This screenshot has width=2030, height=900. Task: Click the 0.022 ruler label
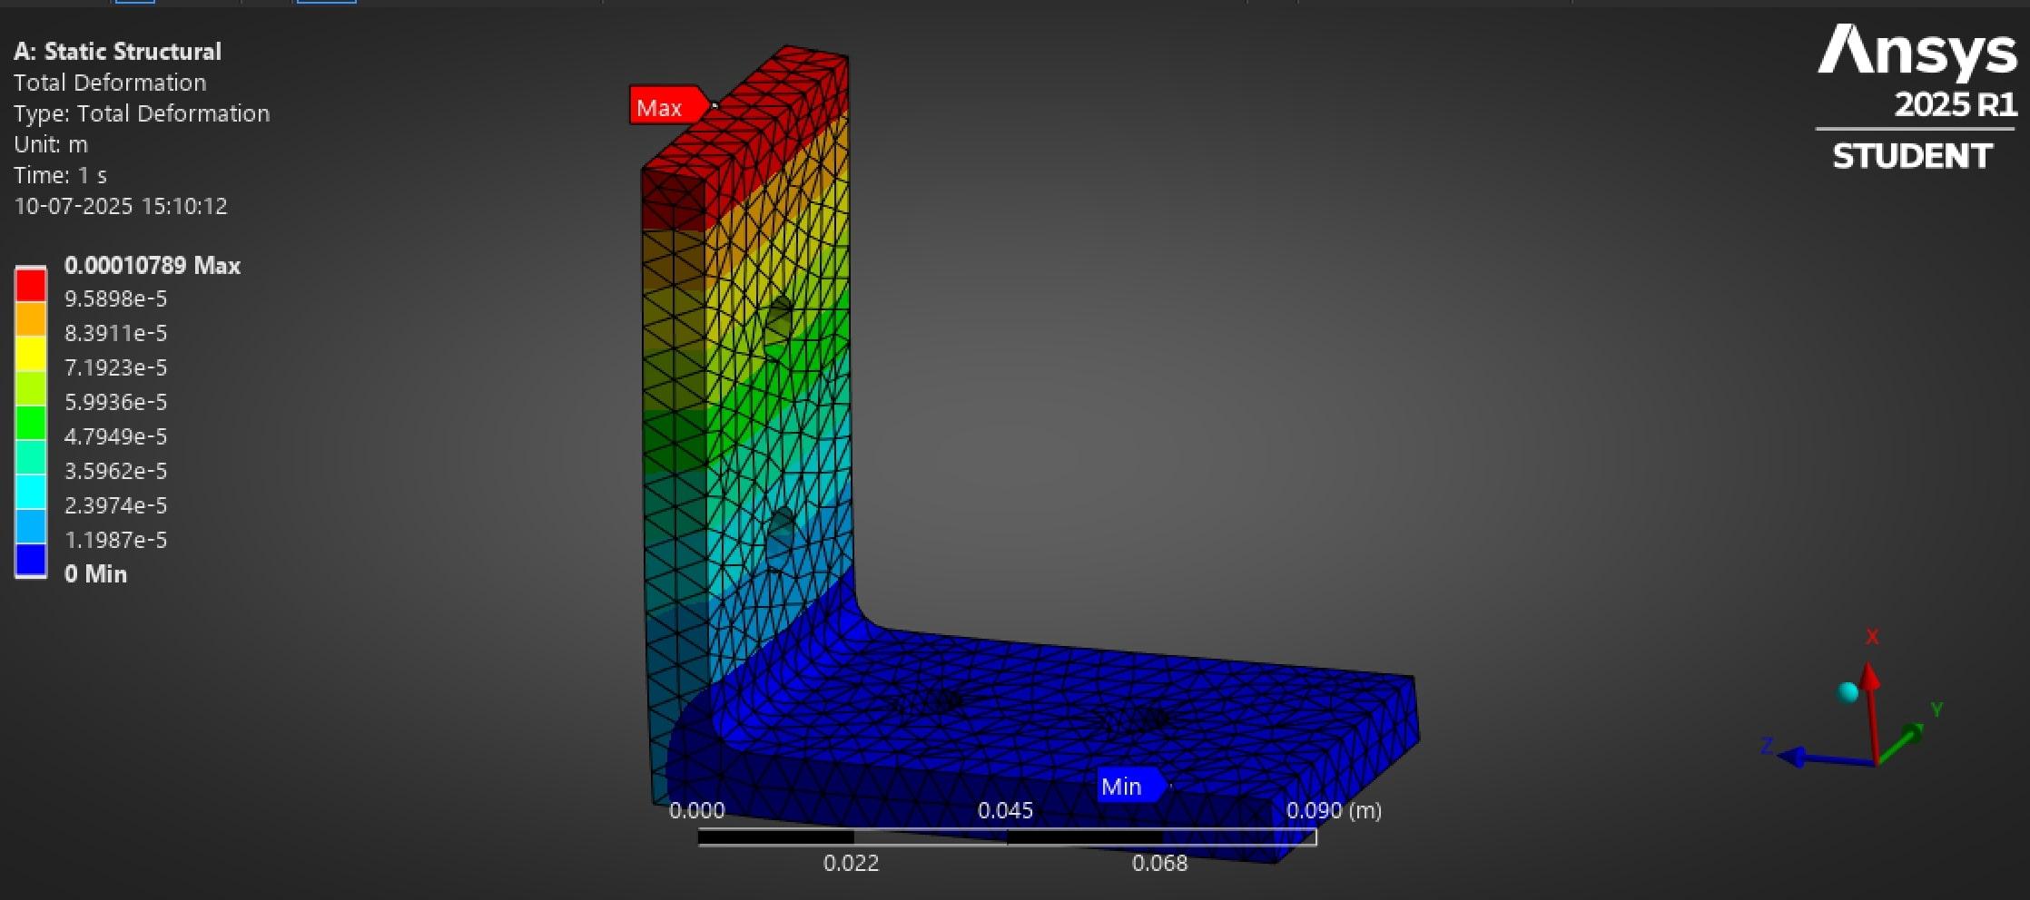[851, 863]
